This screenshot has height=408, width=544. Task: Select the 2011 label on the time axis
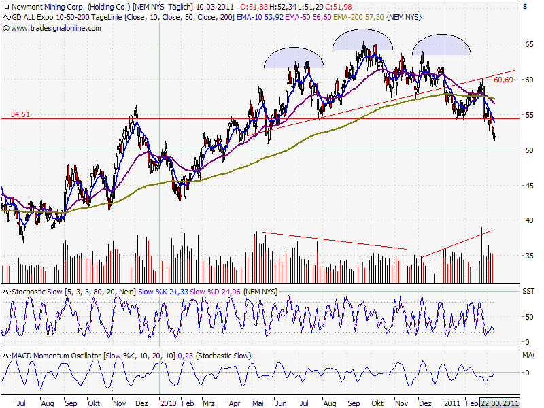452,403
